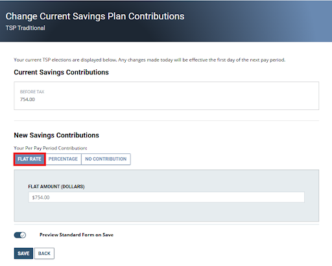Click the Change Current Savings Plan Contributions title

95,16
